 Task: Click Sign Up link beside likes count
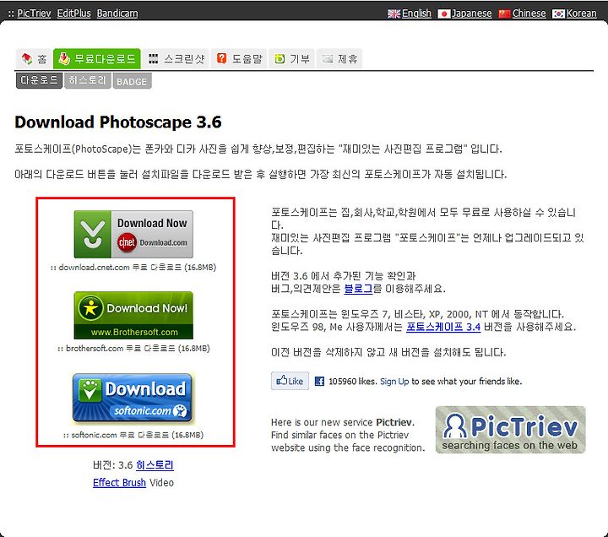[394, 382]
